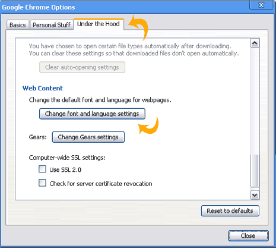Click the Computer-wide SSL settings label
Screen dimensions: 276x248
click(x=67, y=158)
